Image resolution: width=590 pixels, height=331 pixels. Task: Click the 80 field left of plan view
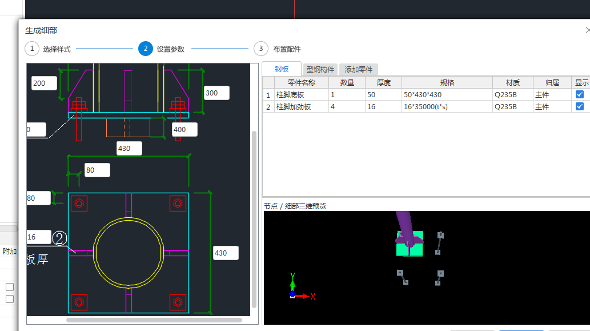click(38, 198)
